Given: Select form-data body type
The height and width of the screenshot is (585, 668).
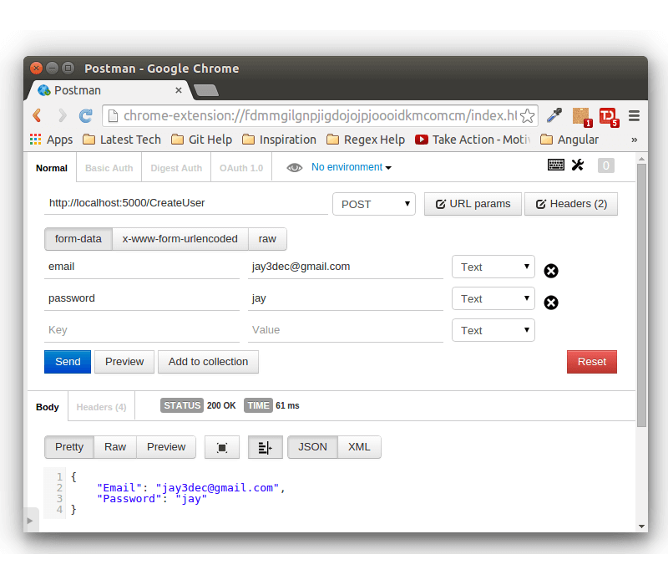Looking at the screenshot, I should (78, 239).
